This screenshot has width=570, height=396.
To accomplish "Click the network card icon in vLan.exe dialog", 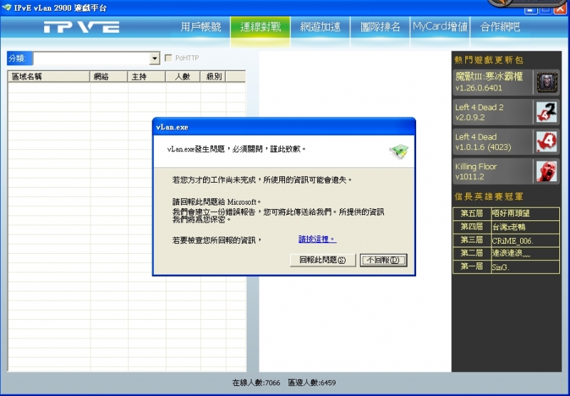I will click(x=399, y=151).
